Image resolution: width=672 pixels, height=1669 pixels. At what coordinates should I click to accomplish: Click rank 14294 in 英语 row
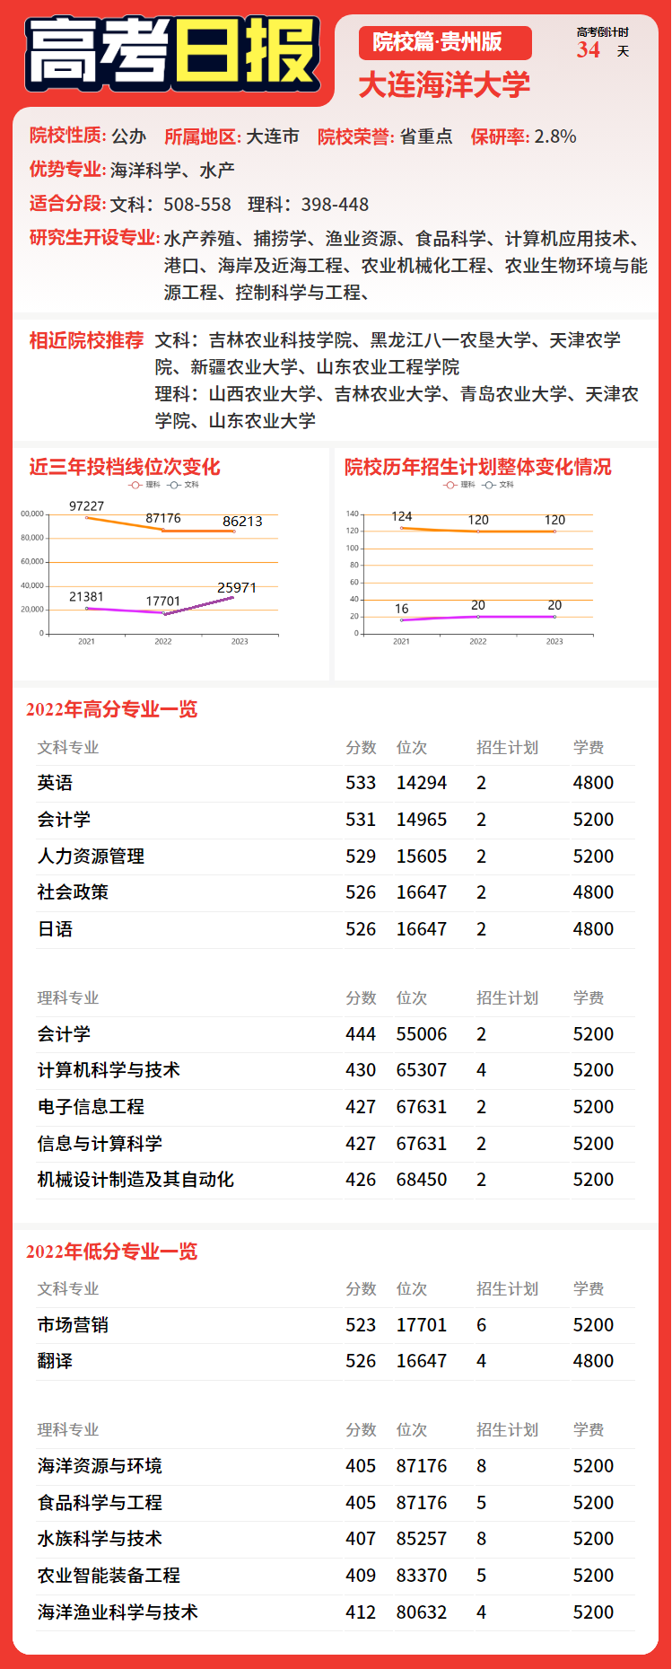click(x=422, y=783)
